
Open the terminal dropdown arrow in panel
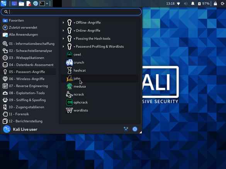click(47, 3)
